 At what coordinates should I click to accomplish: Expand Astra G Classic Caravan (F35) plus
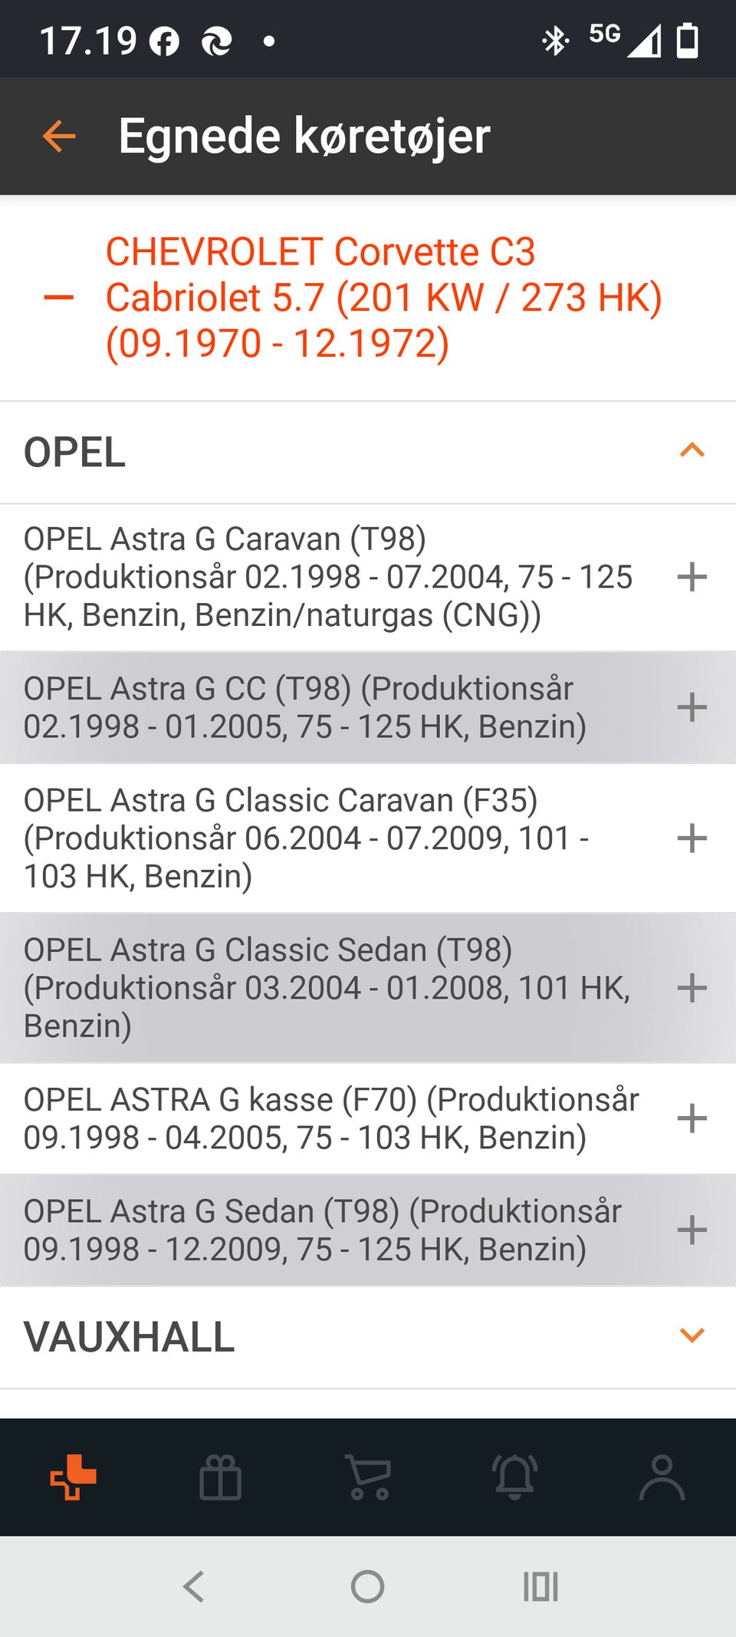[692, 838]
